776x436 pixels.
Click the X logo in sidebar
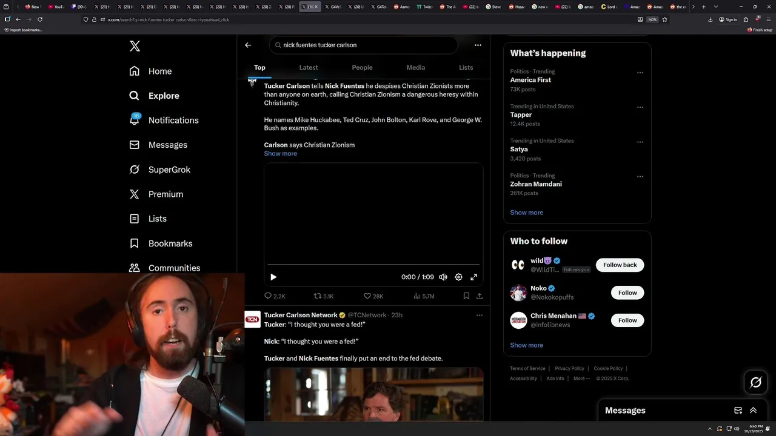point(135,46)
